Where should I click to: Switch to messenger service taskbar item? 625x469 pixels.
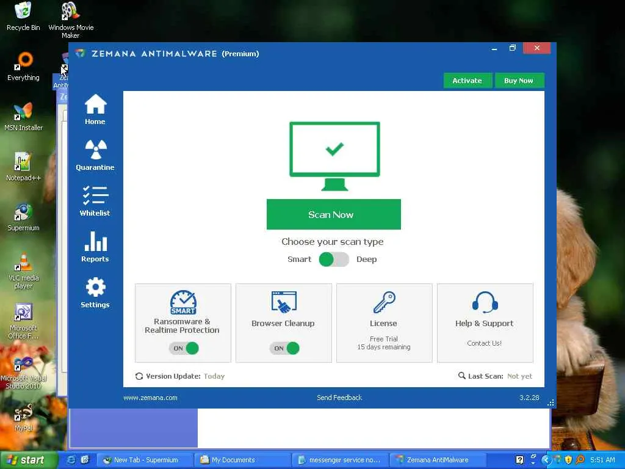coord(340,460)
